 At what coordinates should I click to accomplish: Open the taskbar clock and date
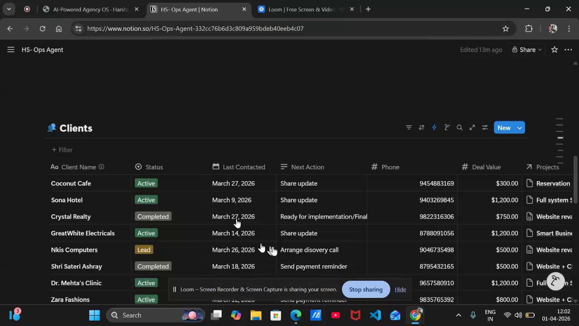coord(556,315)
